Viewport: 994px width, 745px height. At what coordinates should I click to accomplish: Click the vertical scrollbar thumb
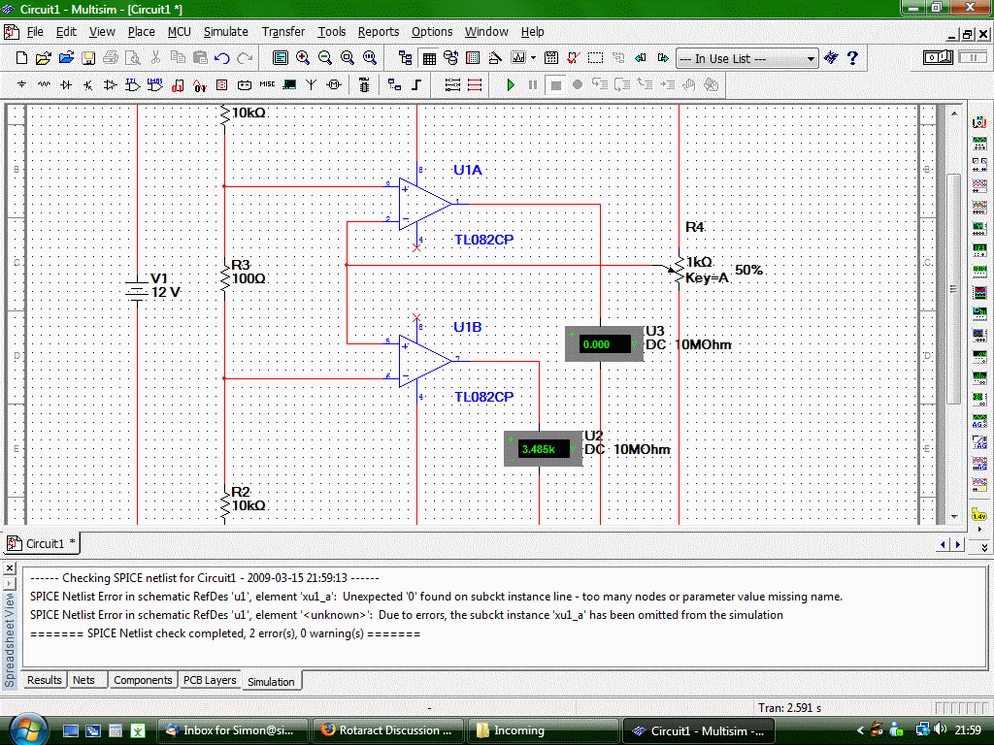953,288
